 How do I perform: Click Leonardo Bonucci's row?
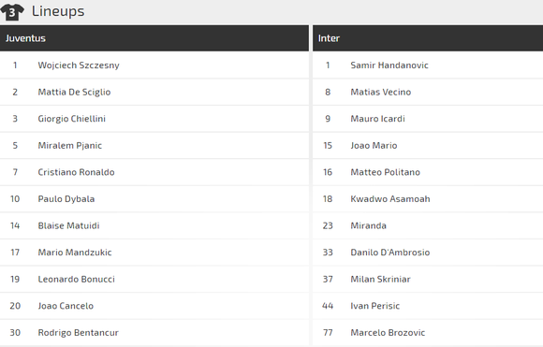click(x=154, y=280)
